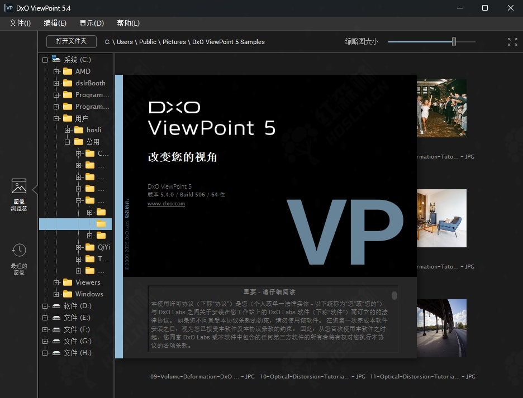Click the 文件 (F:) drive icon
The image size is (523, 398).
pyautogui.click(x=56, y=329)
